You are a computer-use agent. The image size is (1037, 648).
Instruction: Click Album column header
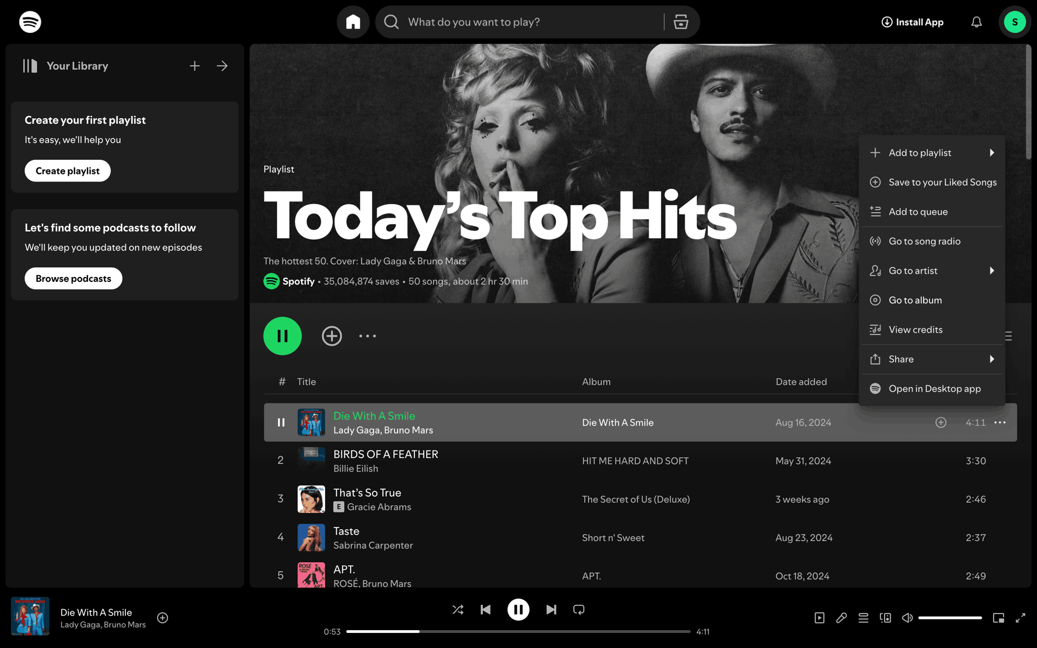point(596,382)
